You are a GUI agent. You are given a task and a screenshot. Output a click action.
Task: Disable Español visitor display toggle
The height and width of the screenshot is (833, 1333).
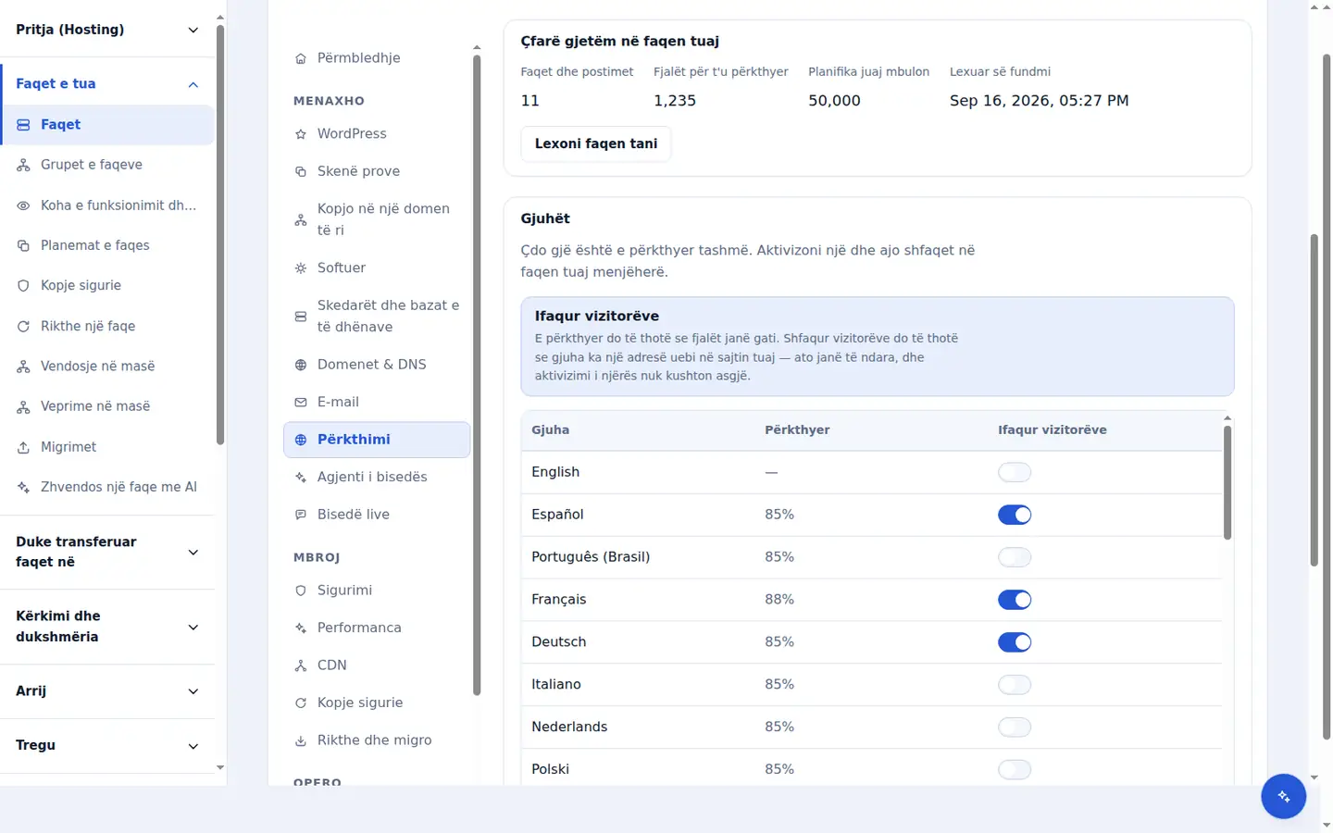1015,515
